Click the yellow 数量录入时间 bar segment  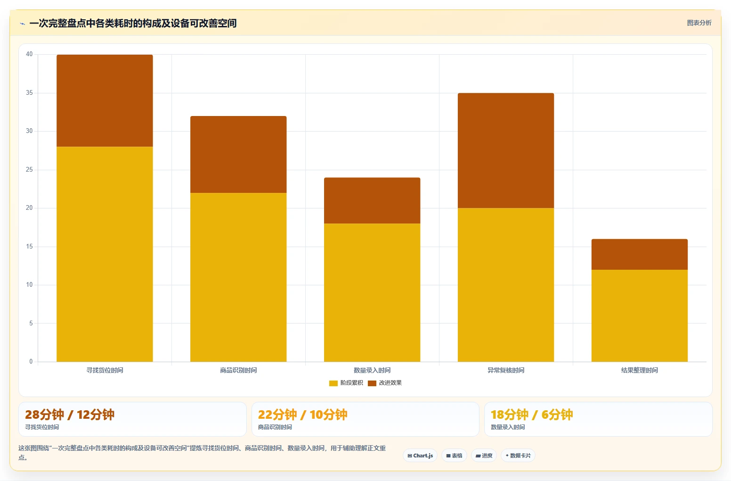[x=372, y=292]
